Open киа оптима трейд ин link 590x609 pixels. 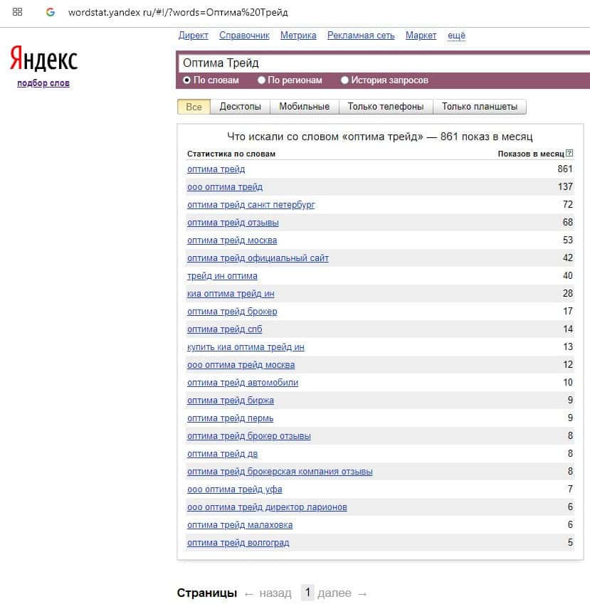231,294
